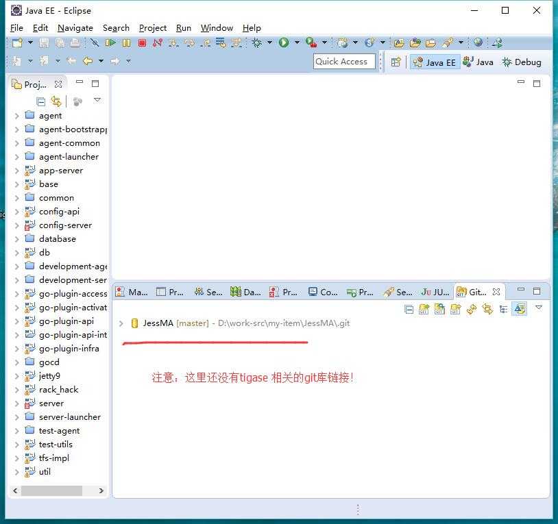The width and height of the screenshot is (558, 524).
Task: Select the go-plugin-api project
Action: [x=66, y=321]
